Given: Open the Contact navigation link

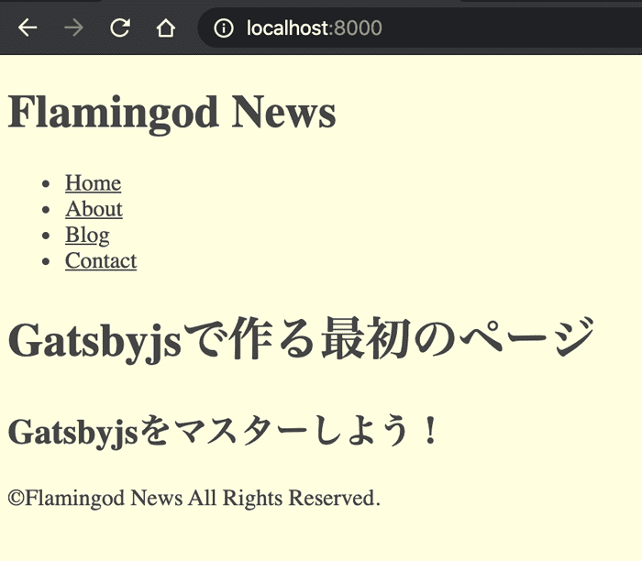Looking at the screenshot, I should pos(101,260).
